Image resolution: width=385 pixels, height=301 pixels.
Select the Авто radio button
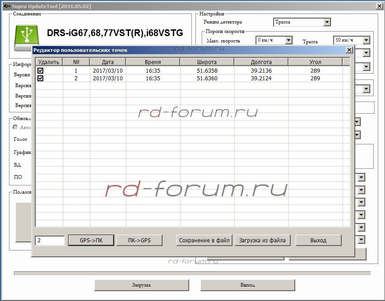pos(15,127)
